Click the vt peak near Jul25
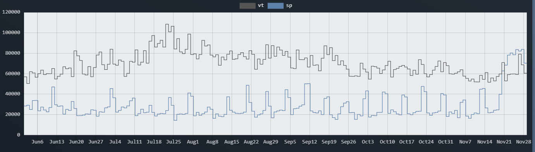The height and width of the screenshot is (152, 535). [167, 24]
